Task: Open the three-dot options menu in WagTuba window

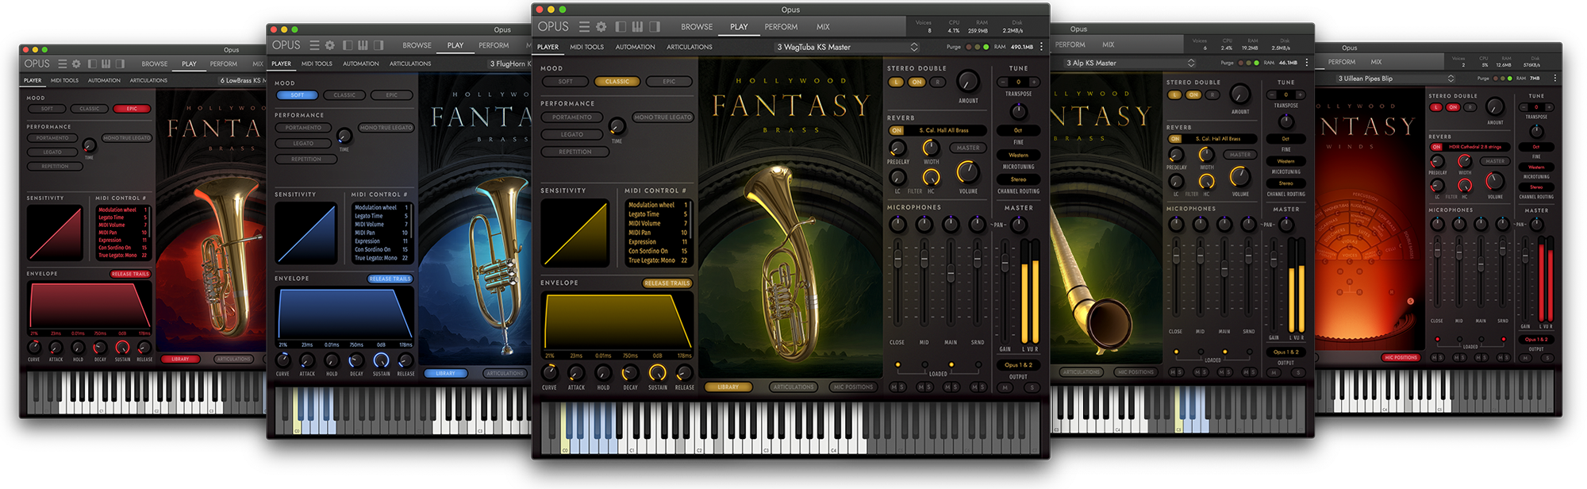Action: pos(1041,47)
